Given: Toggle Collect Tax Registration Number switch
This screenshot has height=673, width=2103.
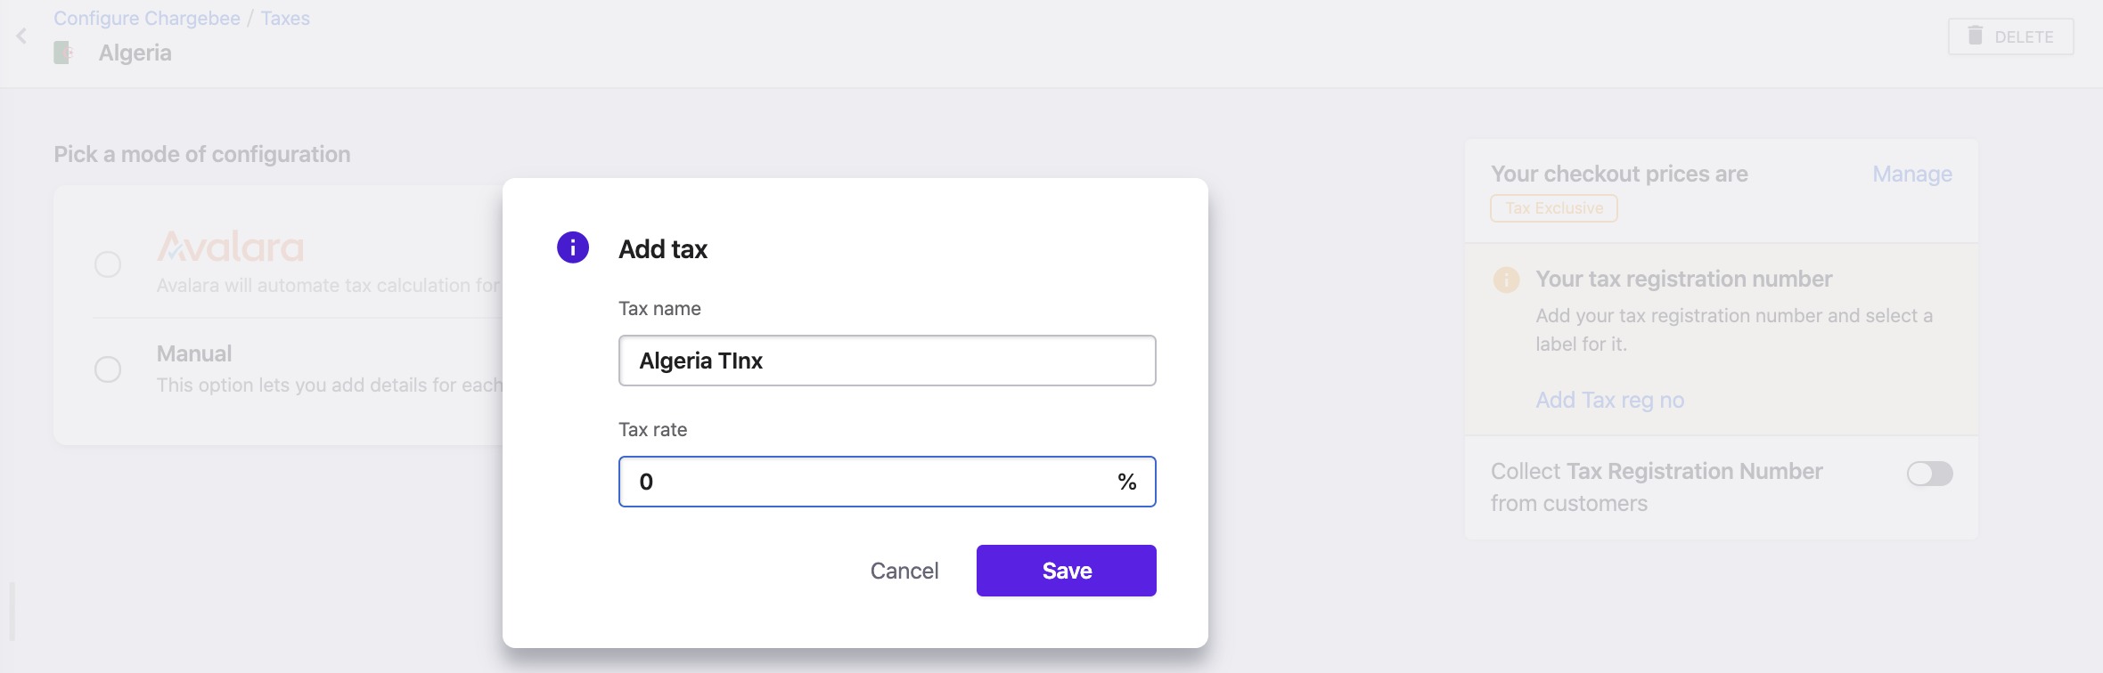Looking at the screenshot, I should 1929,474.
